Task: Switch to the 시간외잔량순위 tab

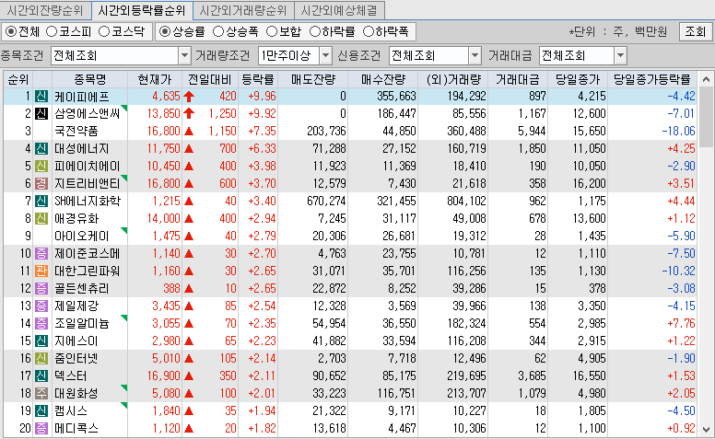Action: coord(45,10)
